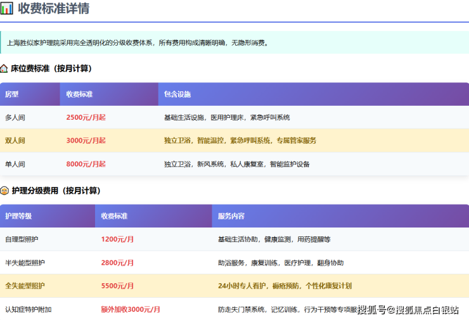This screenshot has height=320, width=469.
Task: Click the 3000元/月起 price for 双人间
Action: [x=86, y=141]
